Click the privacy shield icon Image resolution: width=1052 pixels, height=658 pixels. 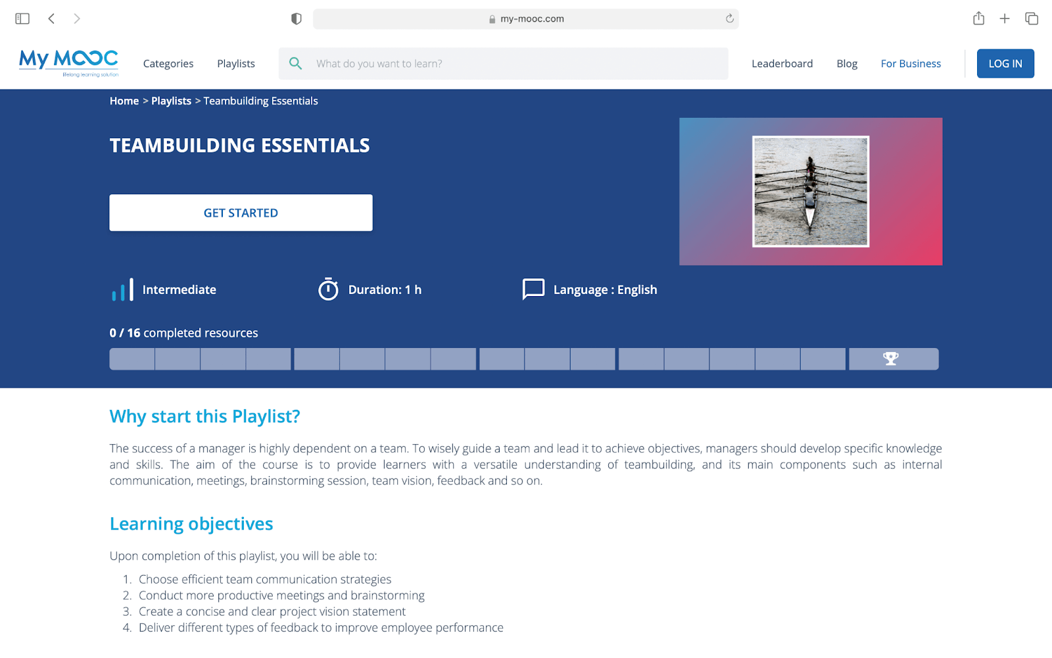pyautogui.click(x=297, y=18)
